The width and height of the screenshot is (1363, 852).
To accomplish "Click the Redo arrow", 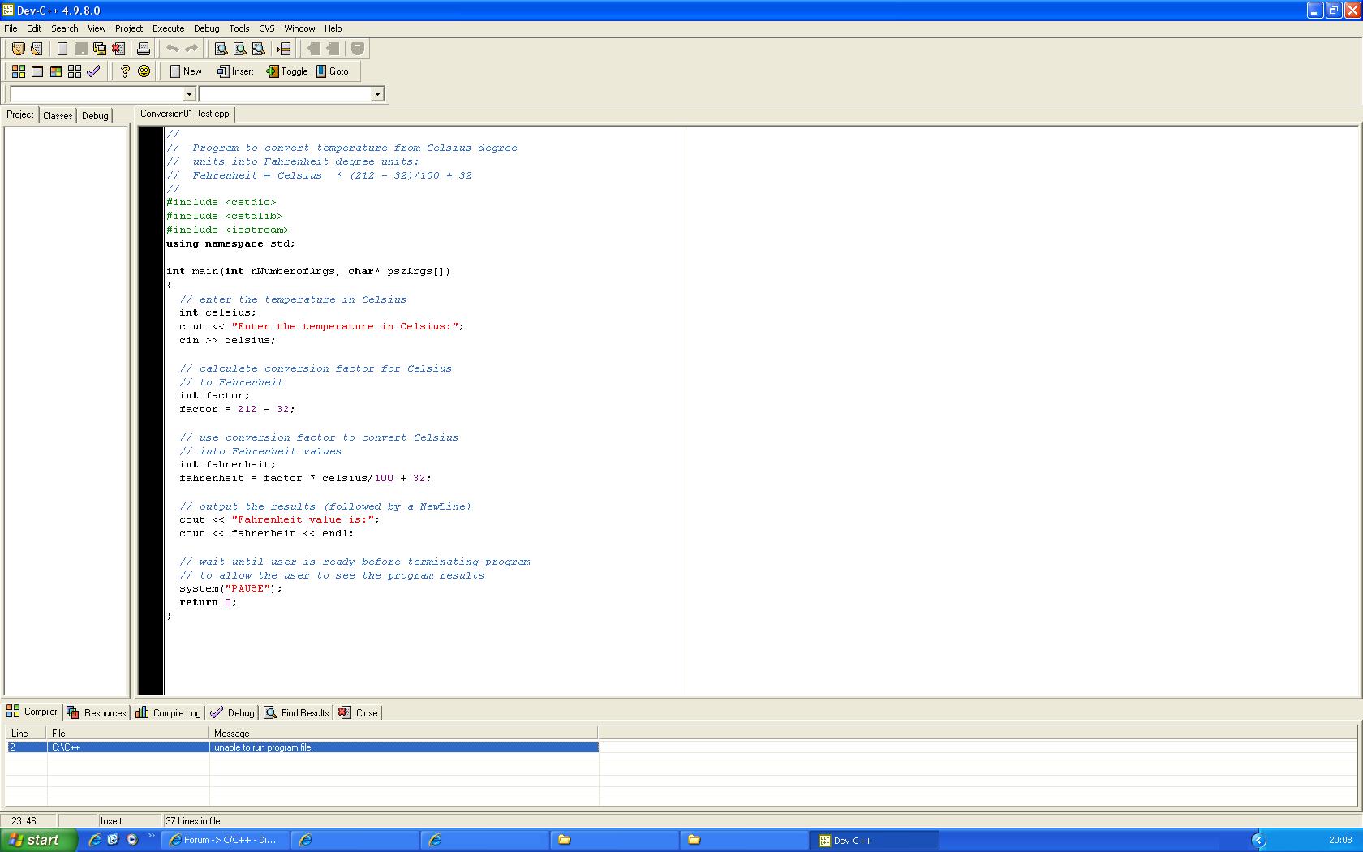I will [x=191, y=49].
